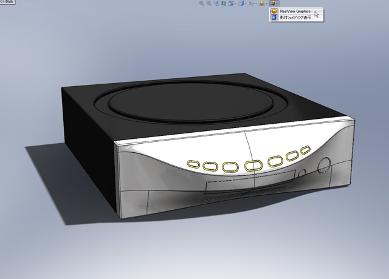Select the round knob on the front panel
Screen dimensions: 389x279
(x=325, y=164)
